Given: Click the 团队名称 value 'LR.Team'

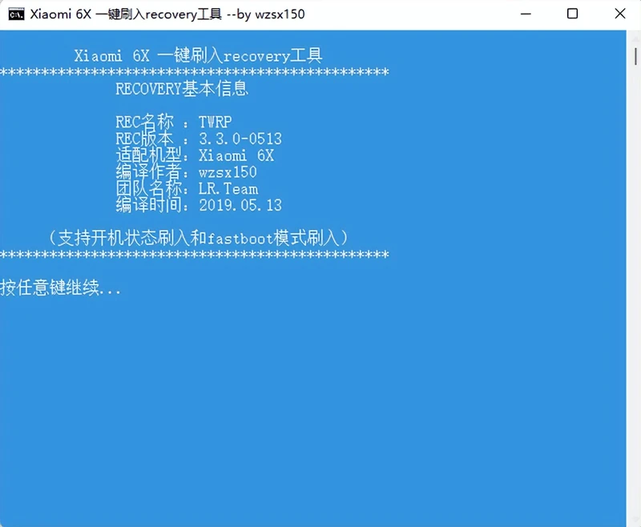Looking at the screenshot, I should tap(228, 189).
